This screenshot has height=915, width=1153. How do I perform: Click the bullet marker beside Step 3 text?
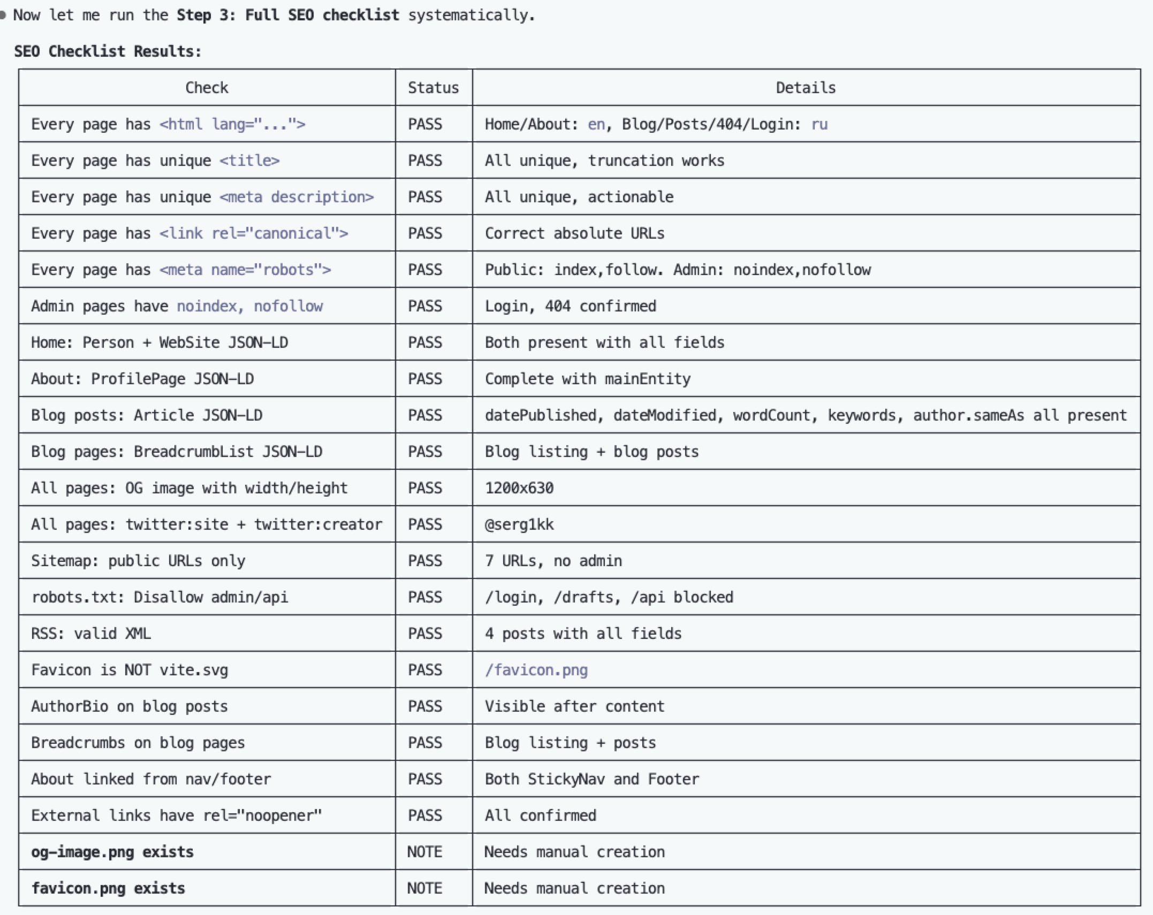5,14
